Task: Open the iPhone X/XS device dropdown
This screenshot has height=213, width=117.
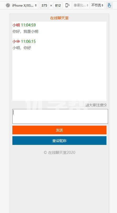Action: pyautogui.click(x=24, y=5)
